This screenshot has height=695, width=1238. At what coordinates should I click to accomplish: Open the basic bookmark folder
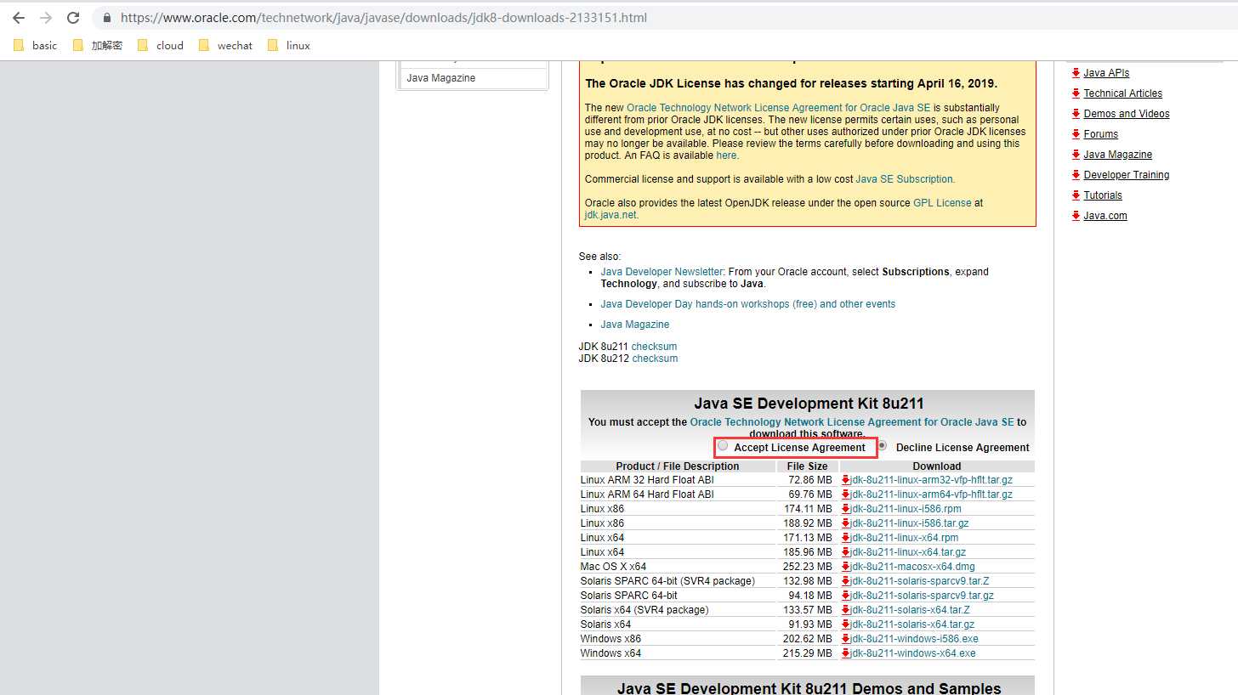36,45
